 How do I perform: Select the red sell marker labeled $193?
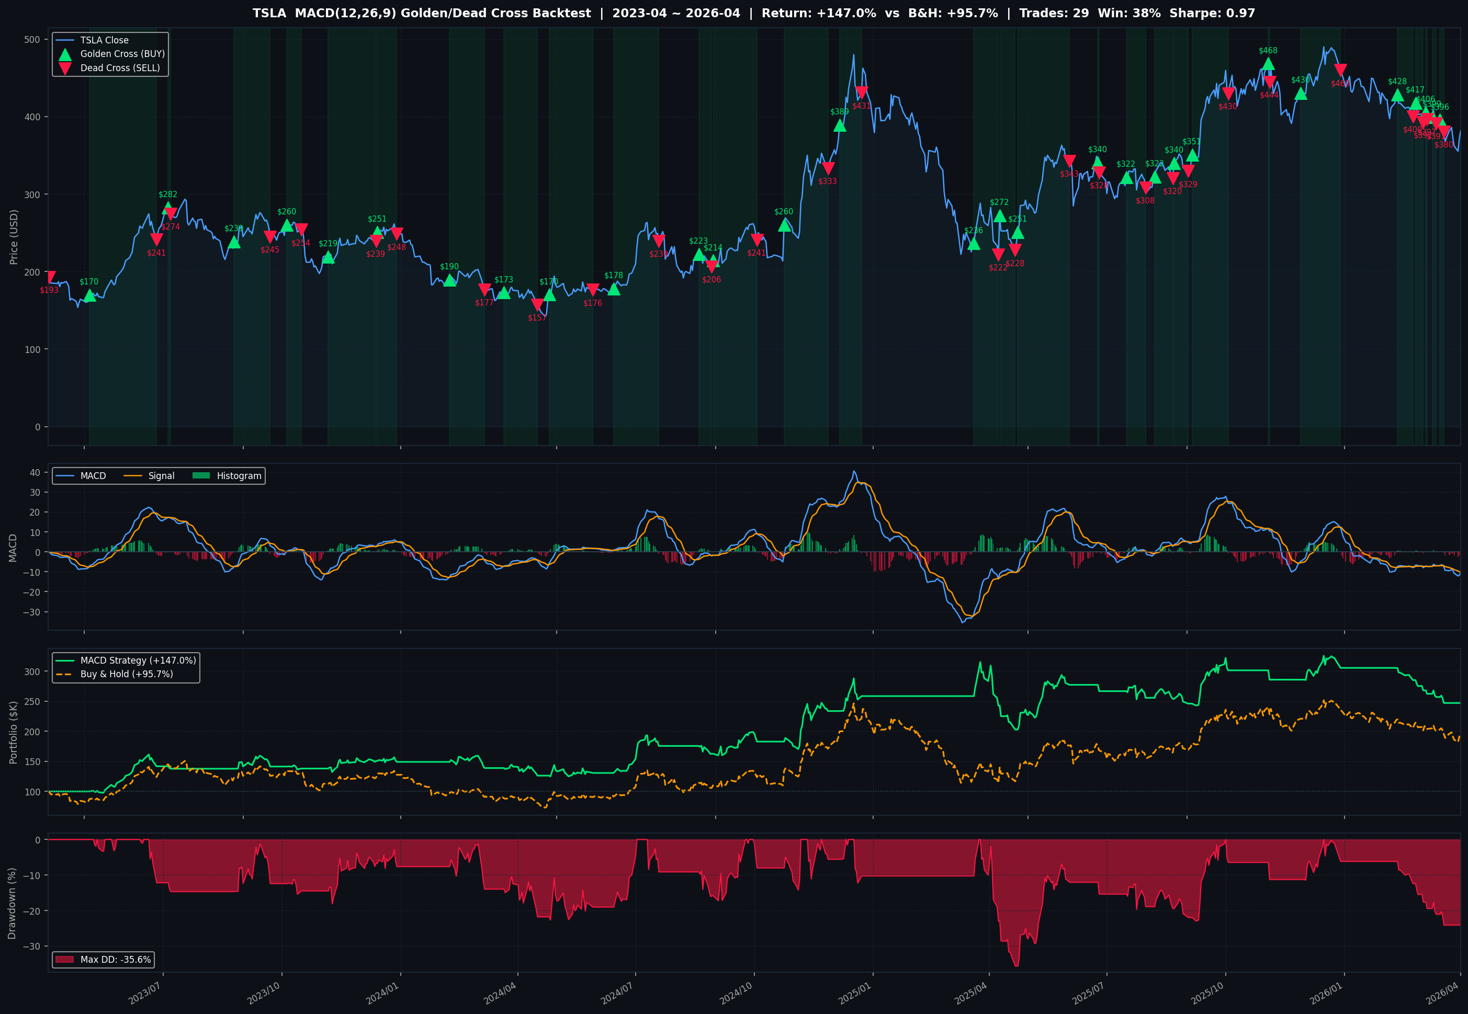50,277
